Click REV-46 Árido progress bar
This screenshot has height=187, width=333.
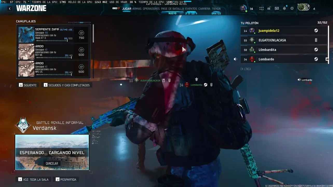point(53,58)
